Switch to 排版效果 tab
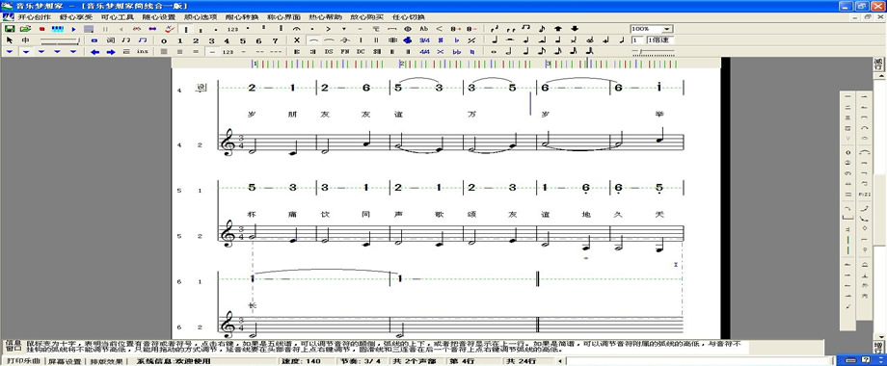This screenshot has width=887, height=366. pos(106,361)
